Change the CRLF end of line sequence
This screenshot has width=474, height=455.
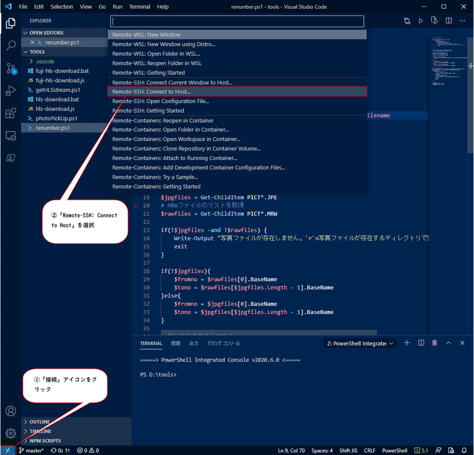pos(370,450)
